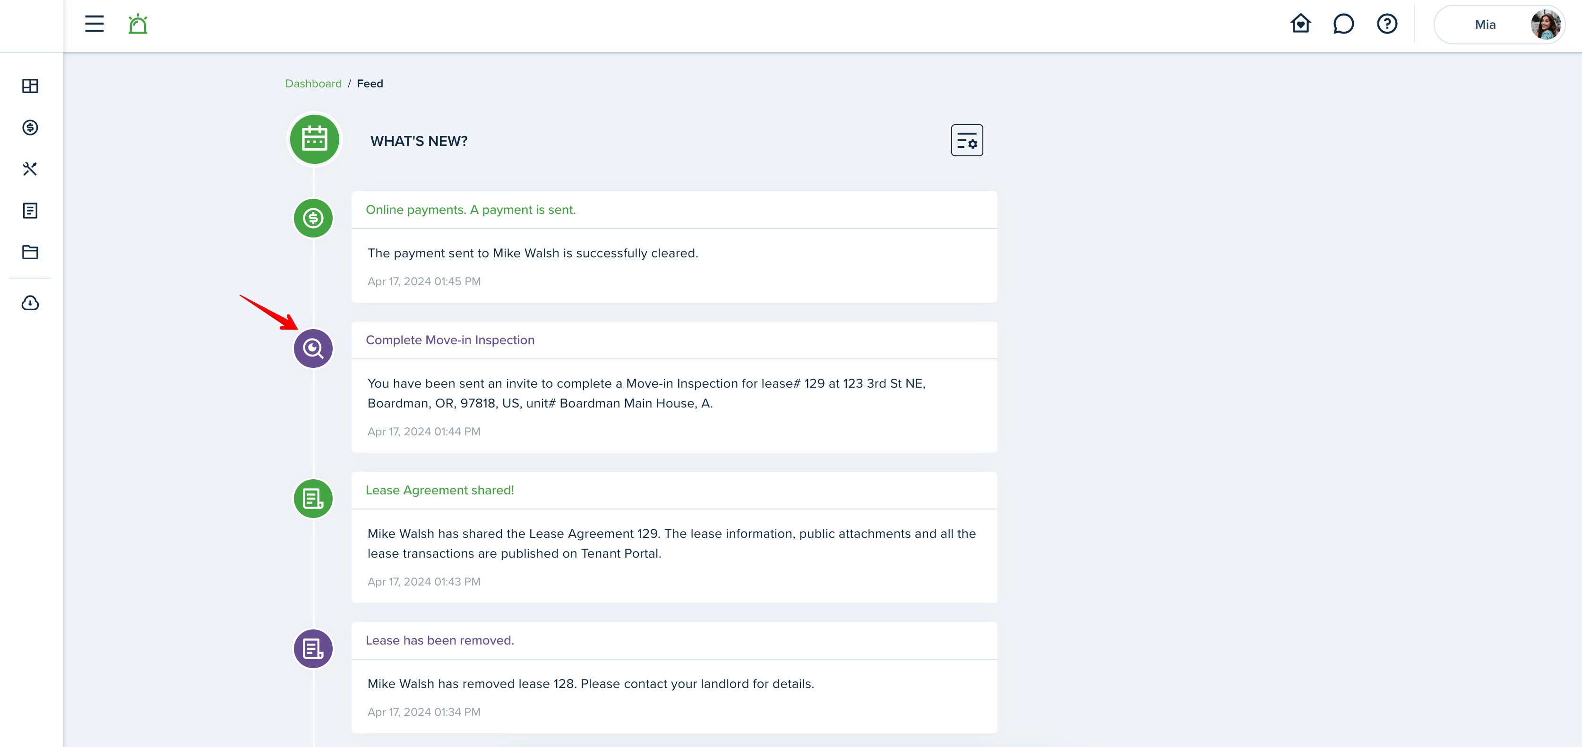Go to Dashboard via breadcrumb link
This screenshot has height=747, width=1582.
[313, 84]
